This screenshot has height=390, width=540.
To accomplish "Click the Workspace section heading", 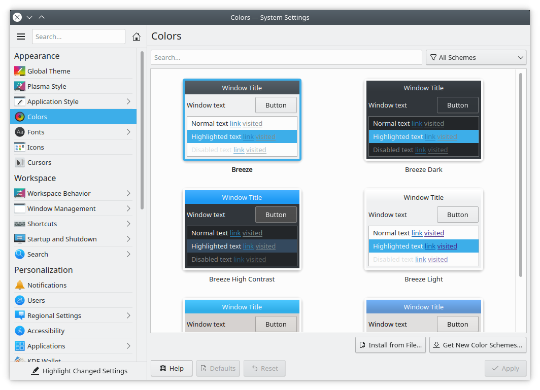I will (35, 178).
